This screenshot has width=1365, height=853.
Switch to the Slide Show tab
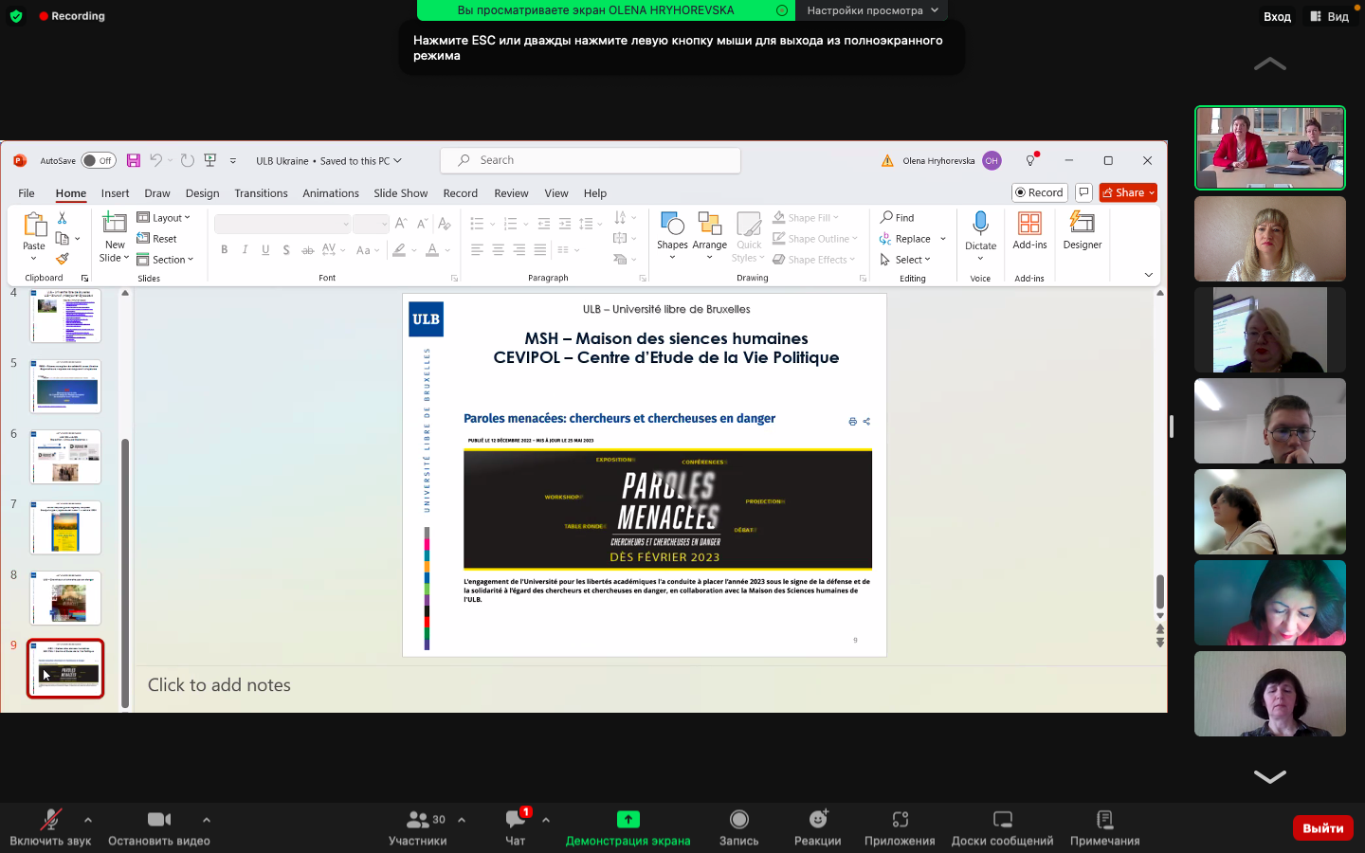click(x=400, y=193)
